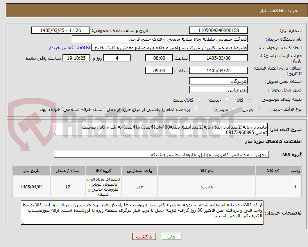Viewport: 308px width, 247px height.
Task: Click the buyer notes text area
Action: point(142,213)
